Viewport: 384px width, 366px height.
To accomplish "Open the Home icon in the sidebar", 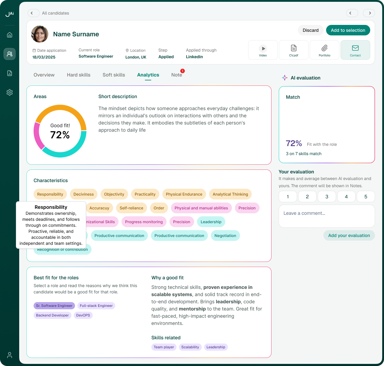I will pyautogui.click(x=10, y=35).
